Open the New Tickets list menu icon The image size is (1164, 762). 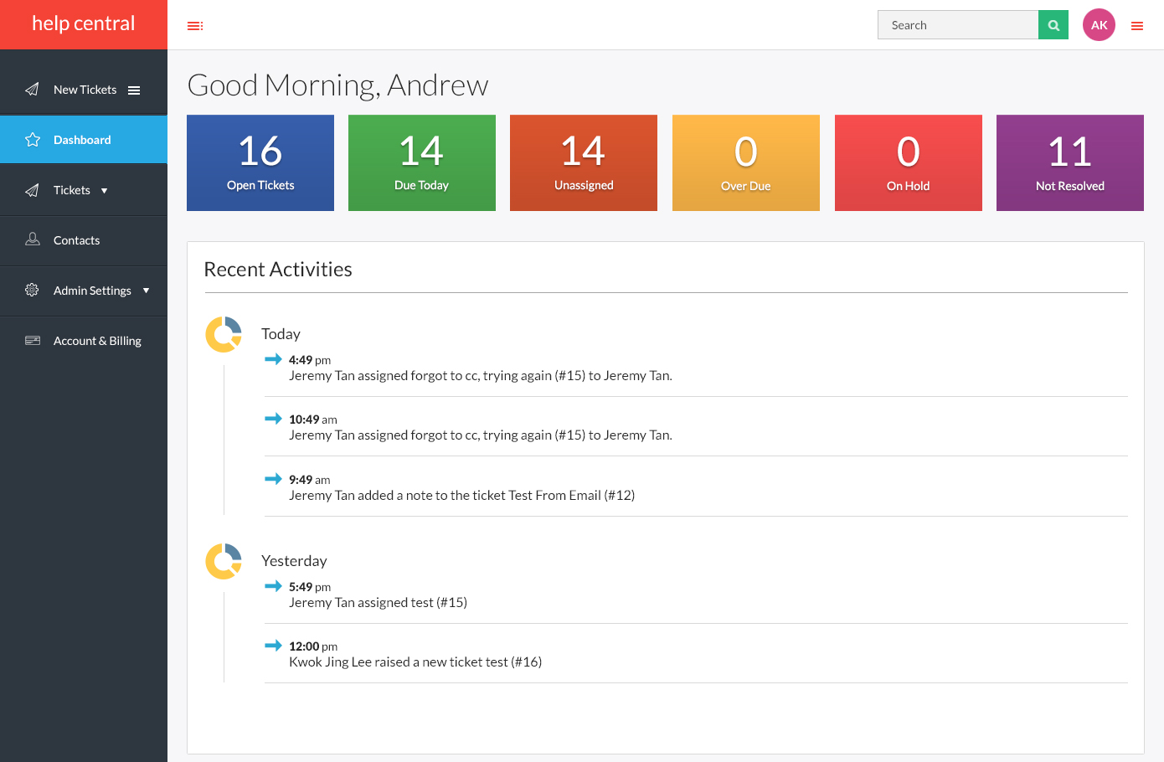click(x=134, y=90)
